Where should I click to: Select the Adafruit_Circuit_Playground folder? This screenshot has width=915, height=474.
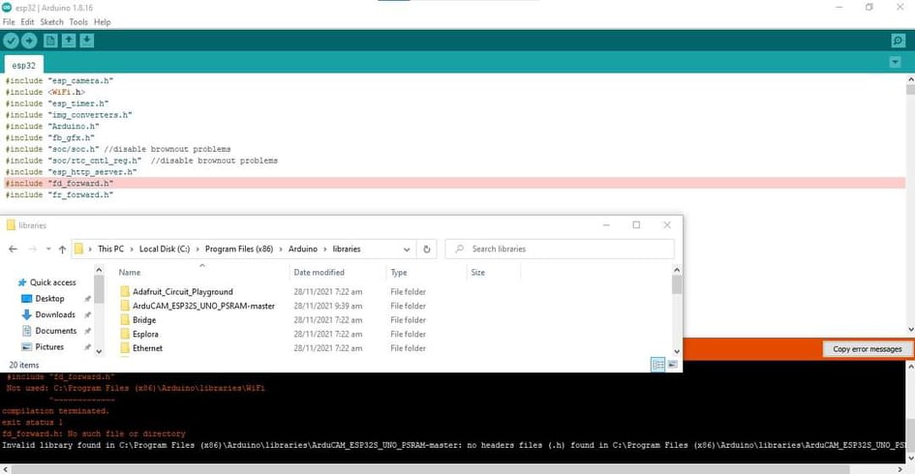183,291
